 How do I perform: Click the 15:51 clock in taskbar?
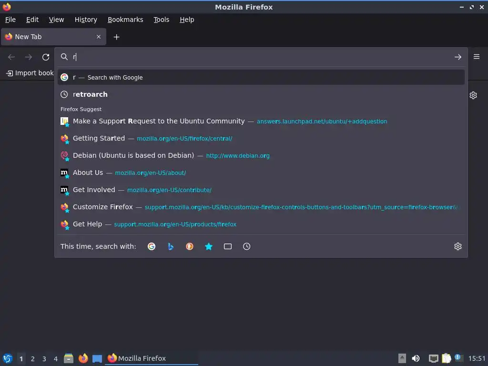pyautogui.click(x=477, y=358)
